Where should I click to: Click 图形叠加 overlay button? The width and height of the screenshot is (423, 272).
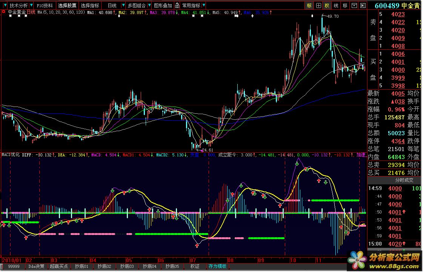(x=163, y=5)
